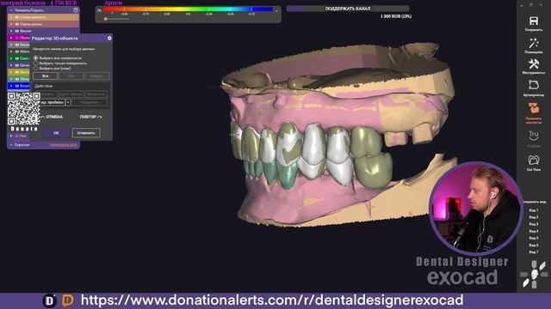This screenshot has height=309, width=551.
Task: Click the view orientation cube widget
Action: point(534,274)
